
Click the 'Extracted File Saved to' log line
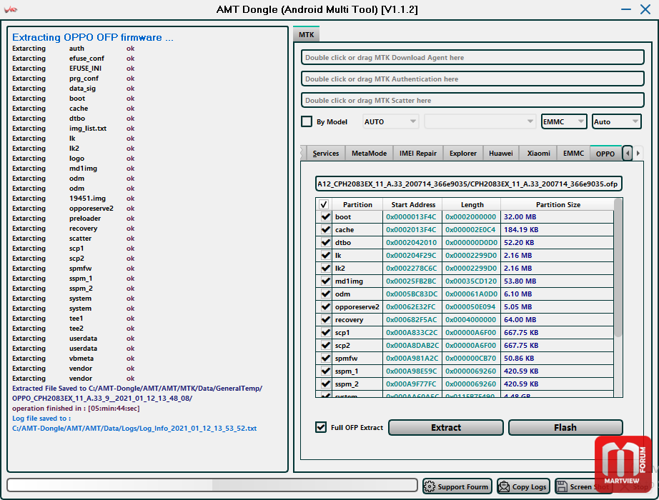(x=137, y=389)
